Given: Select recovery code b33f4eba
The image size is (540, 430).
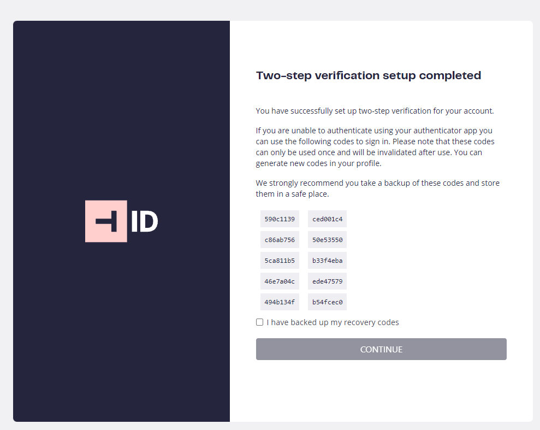Looking at the screenshot, I should point(327,261).
